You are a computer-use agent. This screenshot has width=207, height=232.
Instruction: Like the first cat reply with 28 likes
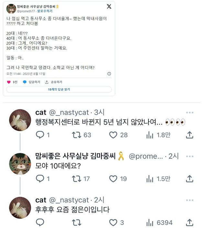[x=113, y=135]
